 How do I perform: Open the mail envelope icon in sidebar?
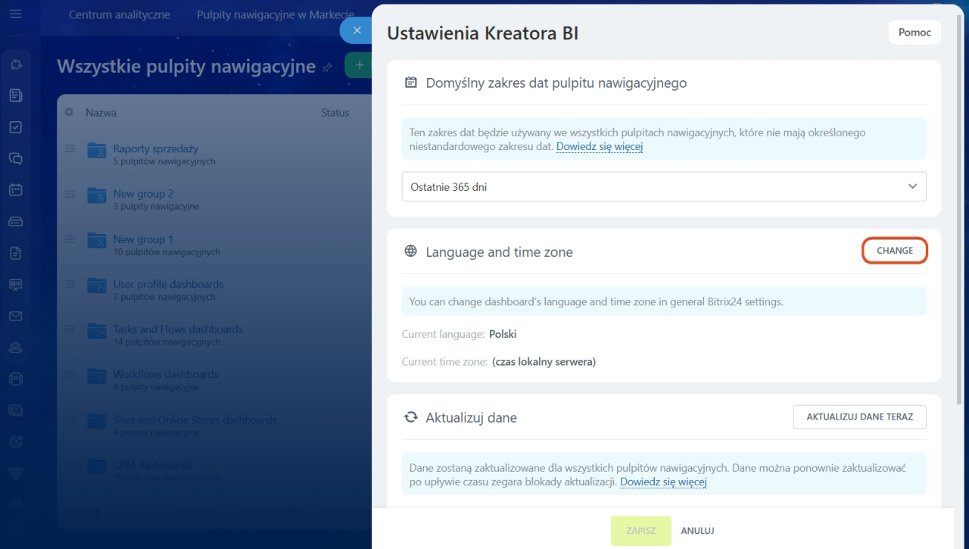(16, 317)
